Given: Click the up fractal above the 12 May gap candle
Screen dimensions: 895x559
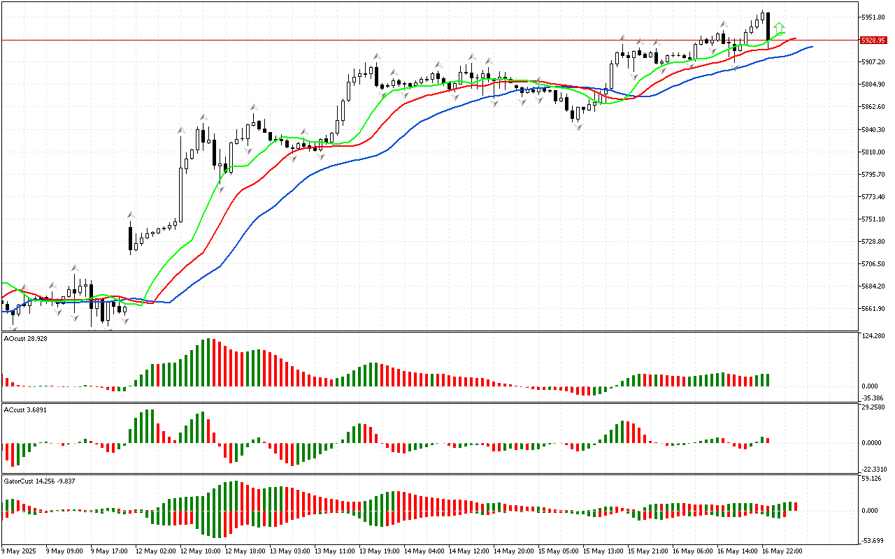Looking at the screenshot, I should click(130, 215).
